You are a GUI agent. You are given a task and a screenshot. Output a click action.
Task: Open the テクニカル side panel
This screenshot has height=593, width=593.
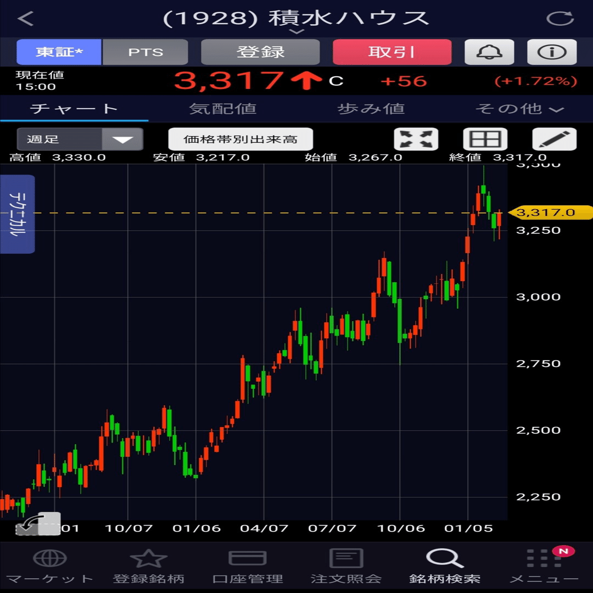pos(18,214)
